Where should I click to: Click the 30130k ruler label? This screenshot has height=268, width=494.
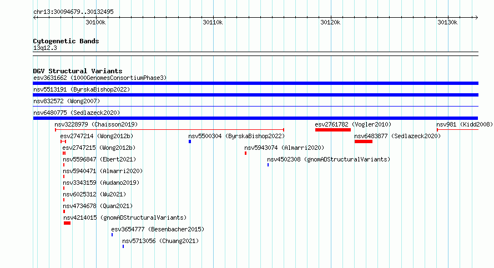(x=447, y=22)
